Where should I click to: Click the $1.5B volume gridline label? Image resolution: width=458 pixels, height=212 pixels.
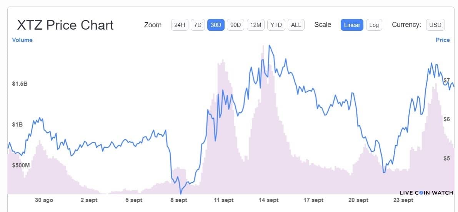pos(20,84)
